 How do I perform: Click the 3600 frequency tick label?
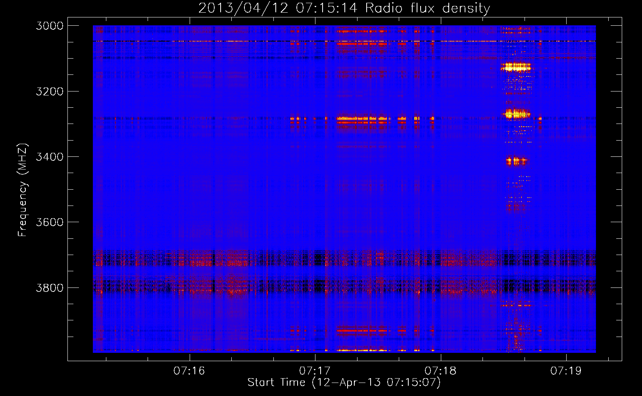[50, 222]
